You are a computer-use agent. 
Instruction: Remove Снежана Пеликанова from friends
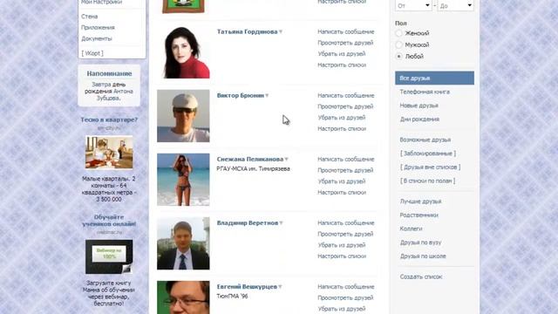point(341,181)
